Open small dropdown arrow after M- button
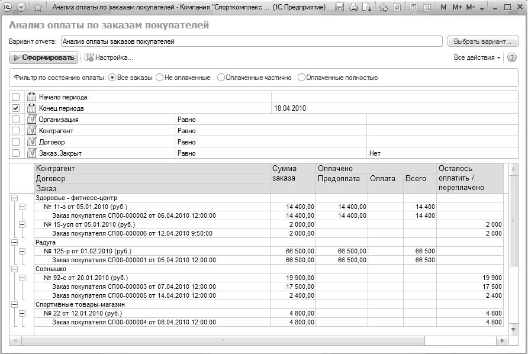Screen dimensions: 528x354 pyautogui.click(x=482, y=8)
